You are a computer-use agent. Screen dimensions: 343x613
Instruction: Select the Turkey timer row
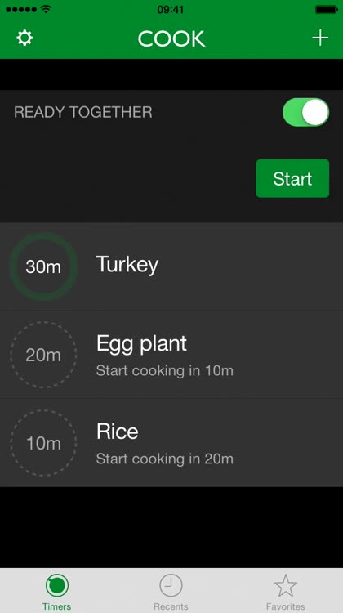171,266
